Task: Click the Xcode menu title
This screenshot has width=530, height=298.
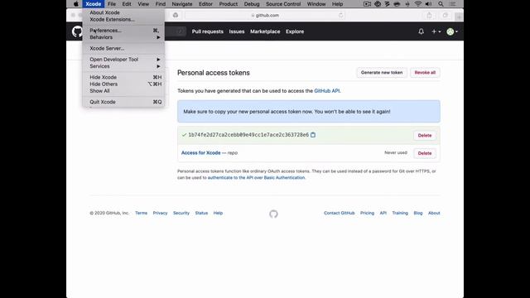Action: 94,4
